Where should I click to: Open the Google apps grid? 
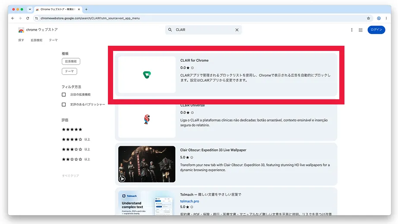coord(360,30)
